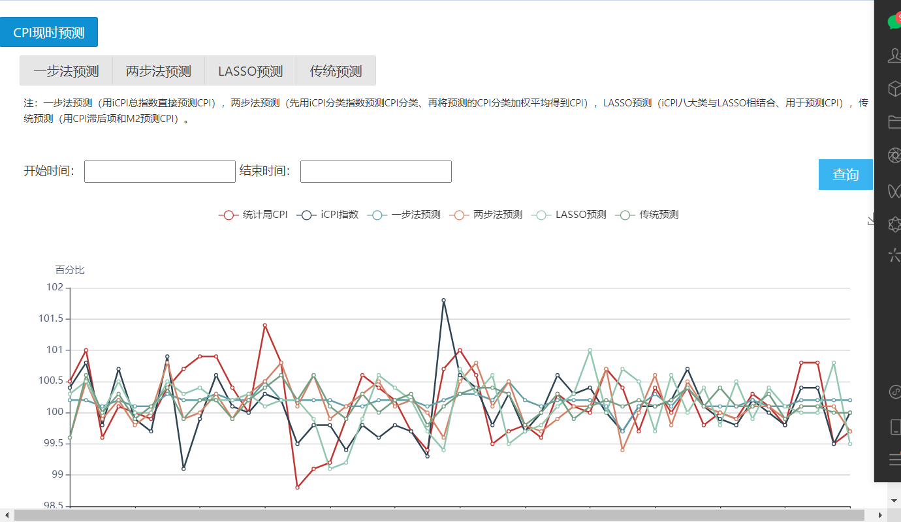This screenshot has width=901, height=522.
Task: Click the 统计局CPI peak point at 101.4
Action: point(264,325)
